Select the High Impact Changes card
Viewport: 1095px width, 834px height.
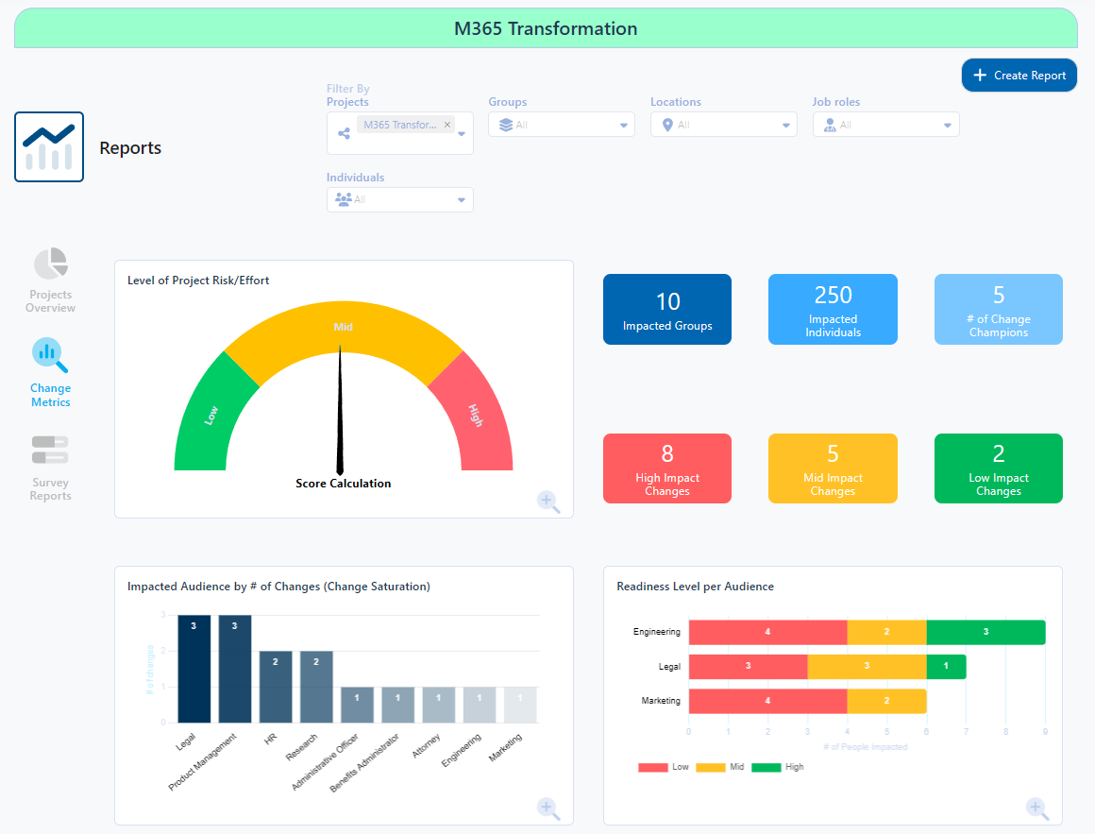coord(667,468)
